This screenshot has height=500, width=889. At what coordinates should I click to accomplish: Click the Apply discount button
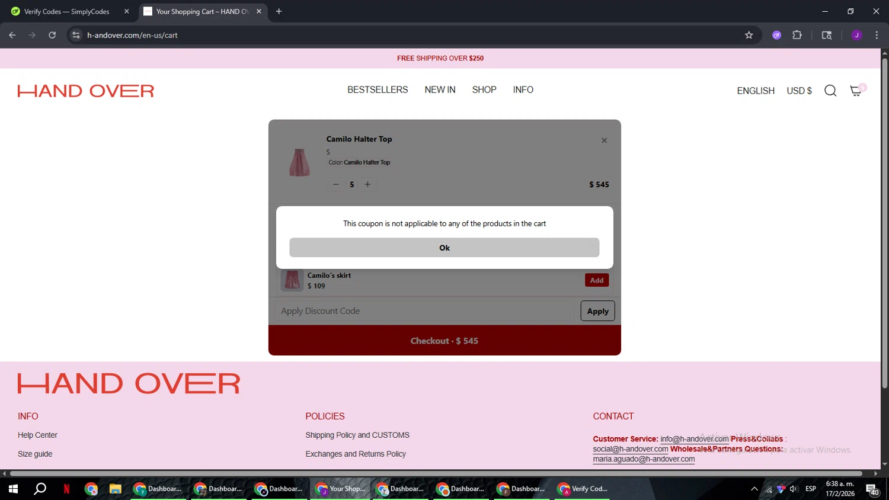(x=597, y=311)
